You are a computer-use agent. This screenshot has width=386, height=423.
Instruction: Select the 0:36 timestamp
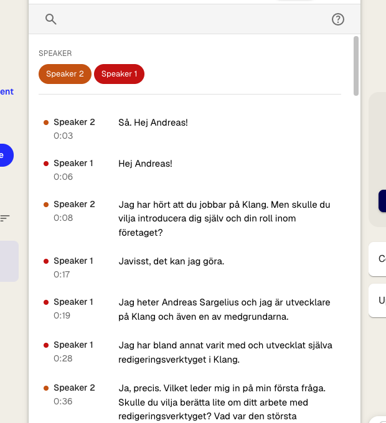tap(63, 401)
